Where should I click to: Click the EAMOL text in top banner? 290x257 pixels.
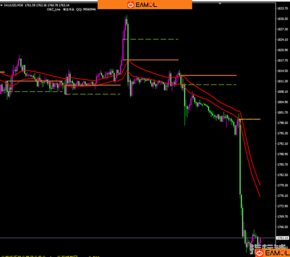[146, 5]
